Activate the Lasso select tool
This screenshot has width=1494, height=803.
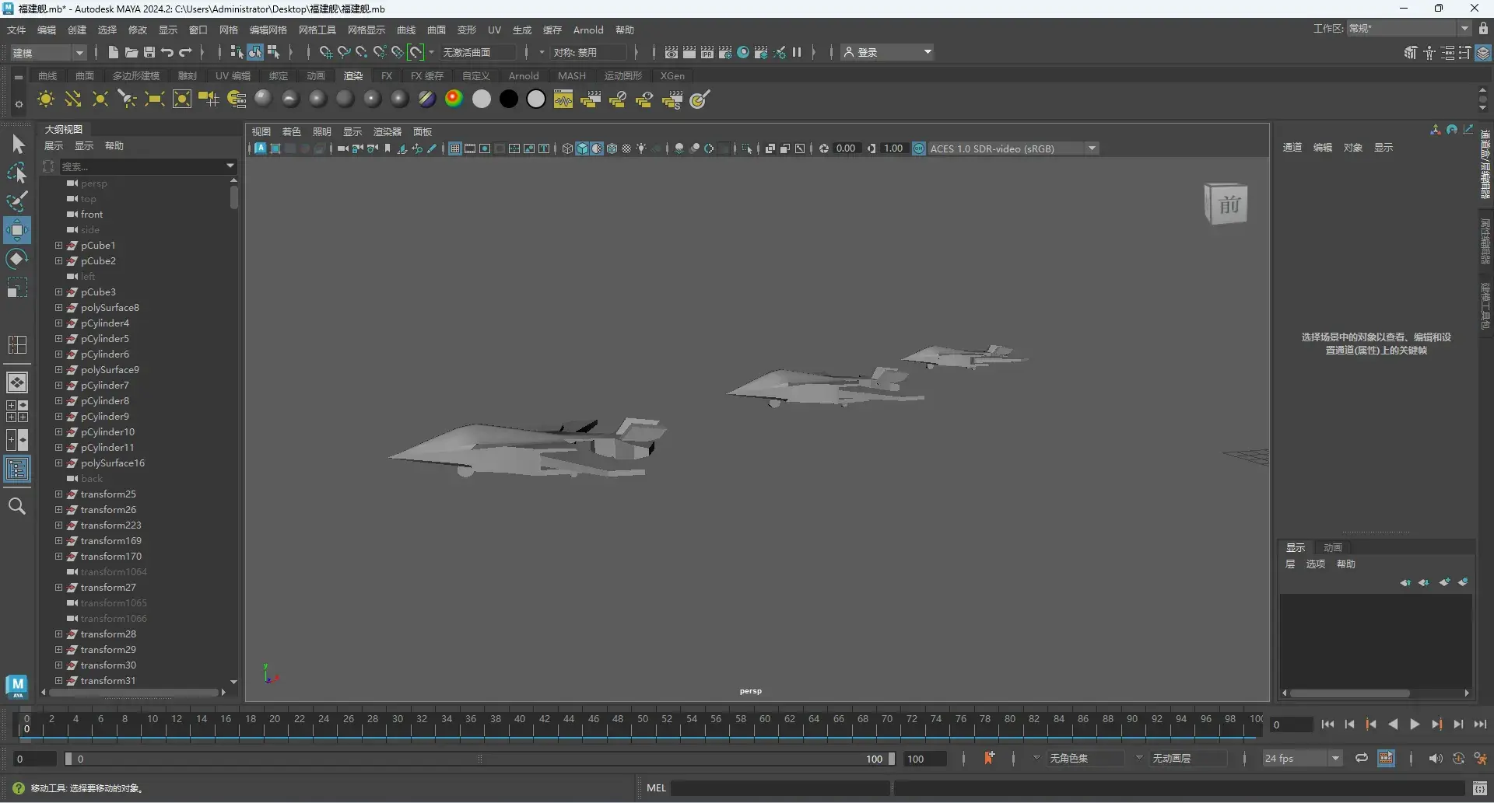click(17, 173)
